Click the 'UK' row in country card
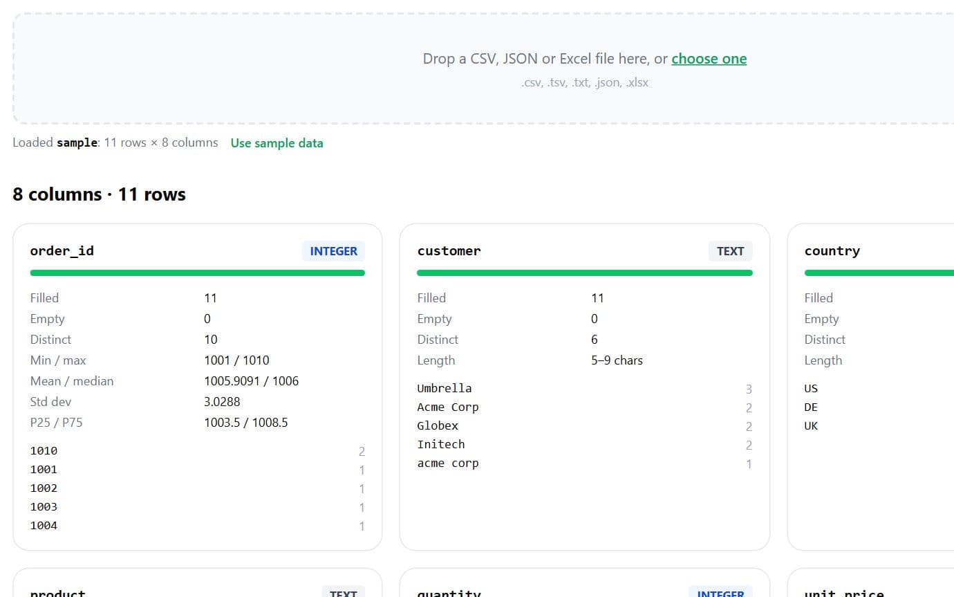This screenshot has width=954, height=597. coord(879,426)
